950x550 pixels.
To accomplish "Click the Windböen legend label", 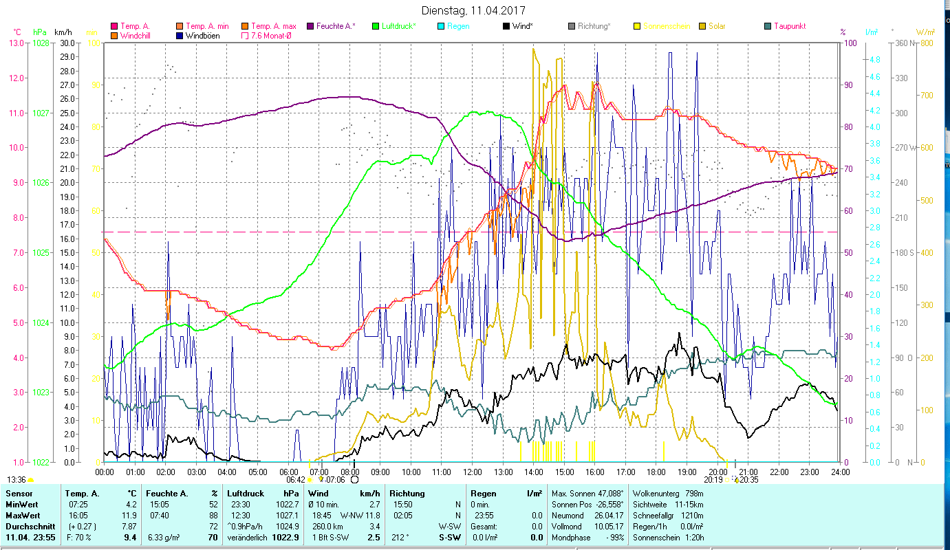I will 203,36.
